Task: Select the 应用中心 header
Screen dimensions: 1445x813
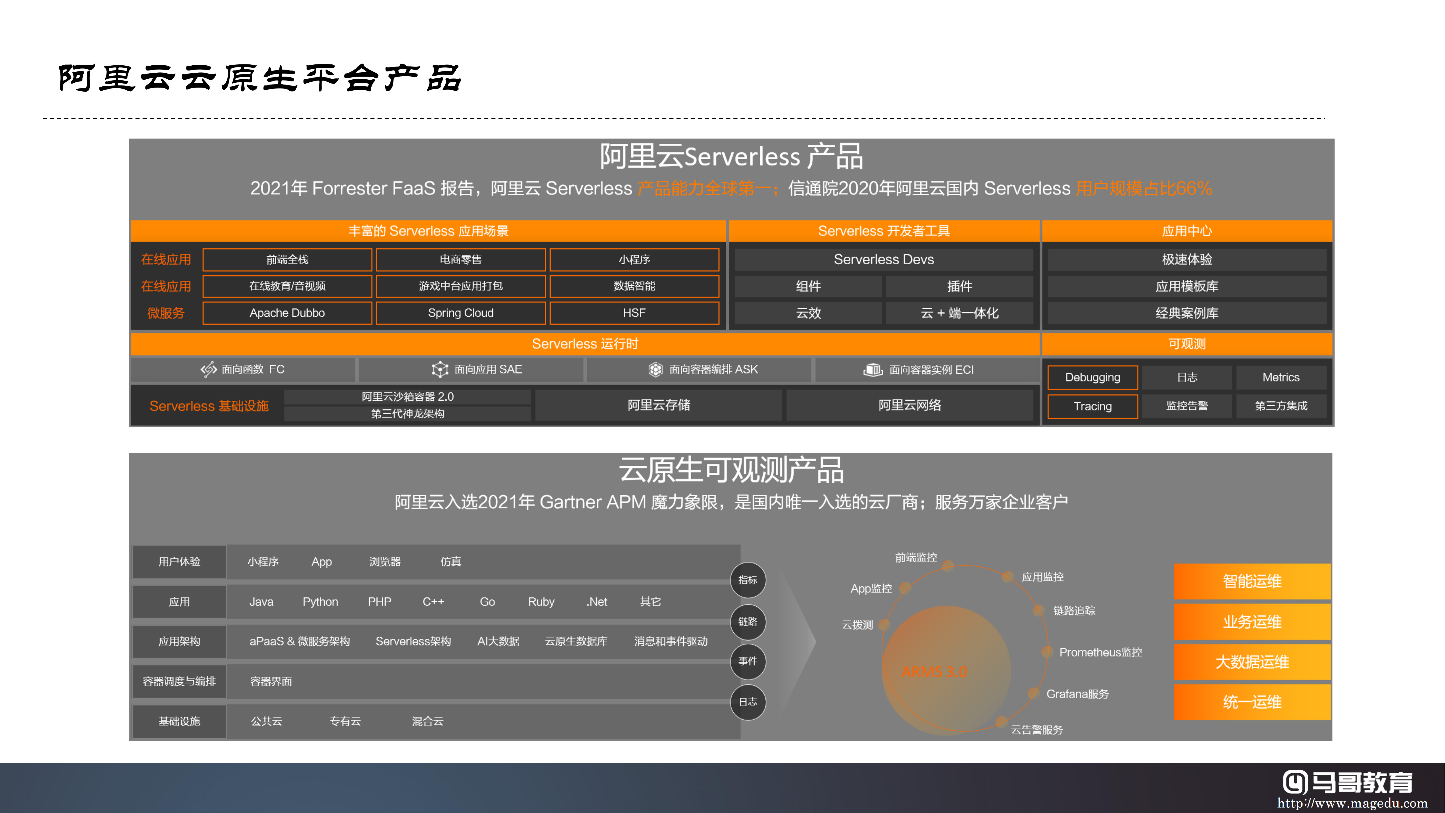Action: [x=1186, y=231]
